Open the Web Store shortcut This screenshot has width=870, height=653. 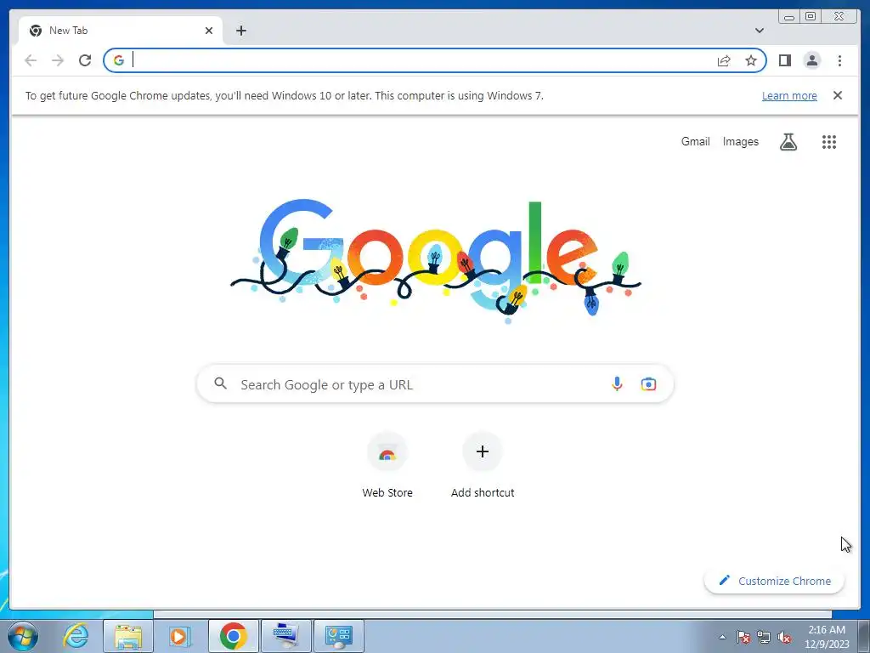(x=387, y=465)
